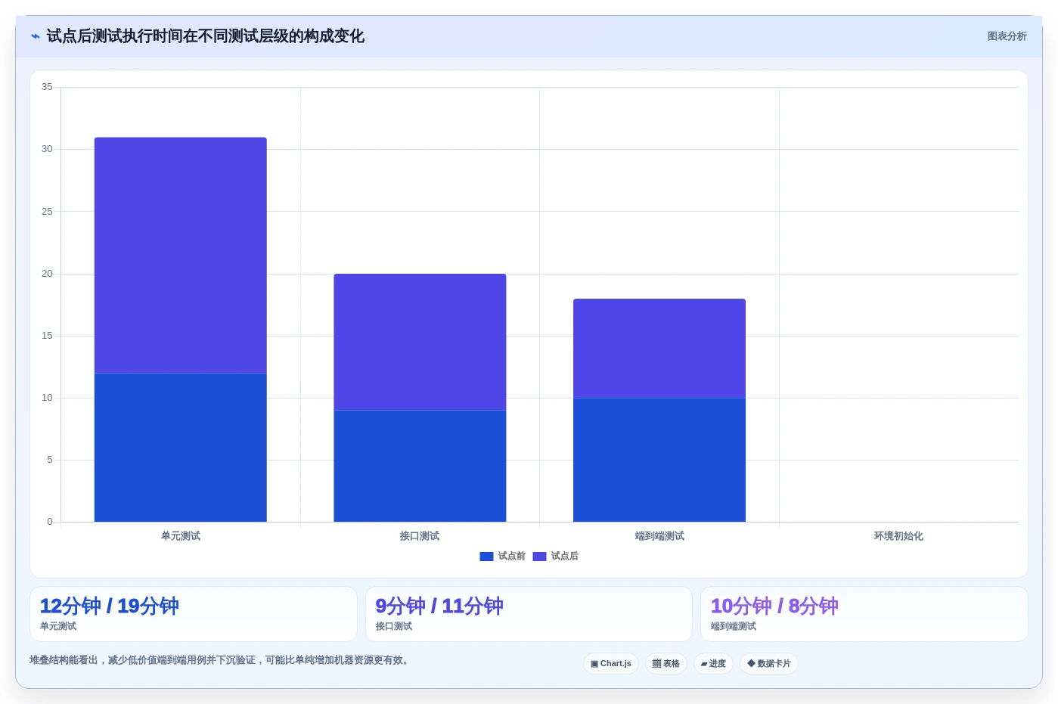
Task: Click the y-axis value 35
Action: (47, 87)
